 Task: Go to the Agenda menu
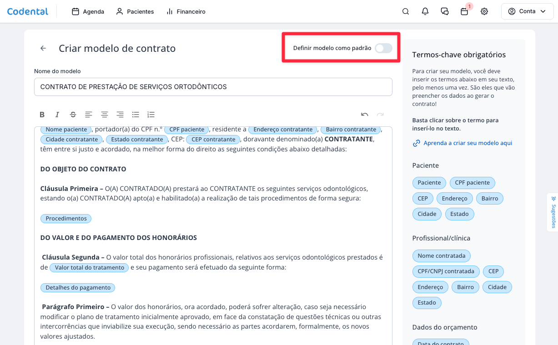point(88,11)
